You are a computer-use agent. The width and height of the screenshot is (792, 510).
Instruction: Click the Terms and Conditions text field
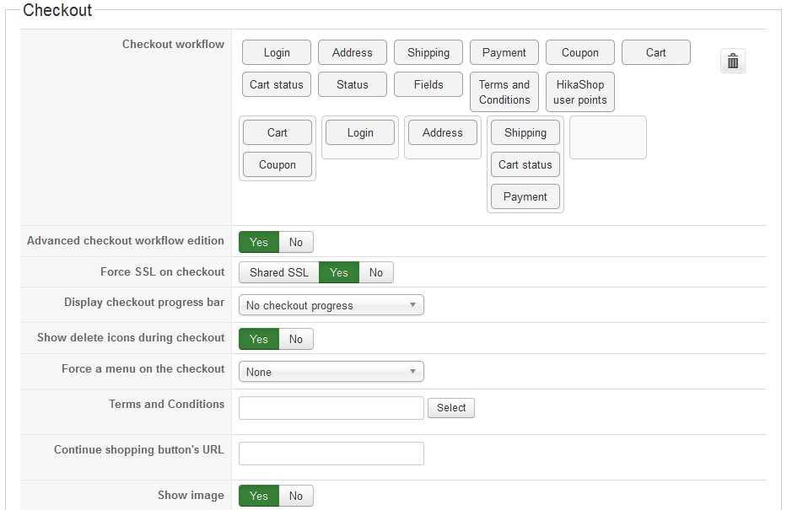coord(331,408)
